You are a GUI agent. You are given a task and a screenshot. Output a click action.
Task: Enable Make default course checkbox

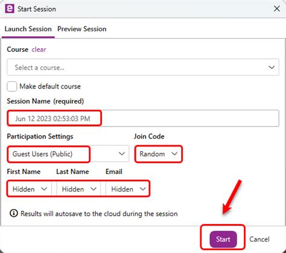click(x=12, y=86)
